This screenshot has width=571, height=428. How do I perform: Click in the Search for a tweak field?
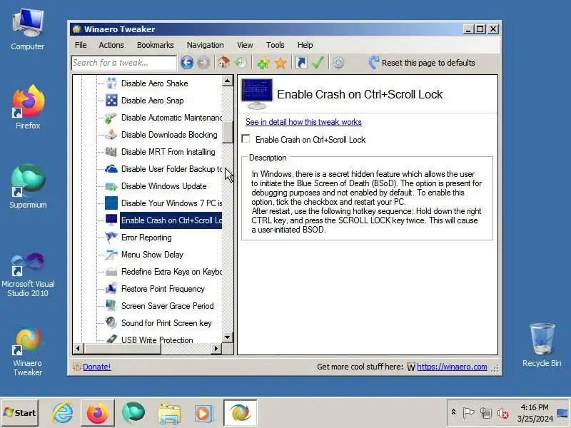tap(123, 63)
